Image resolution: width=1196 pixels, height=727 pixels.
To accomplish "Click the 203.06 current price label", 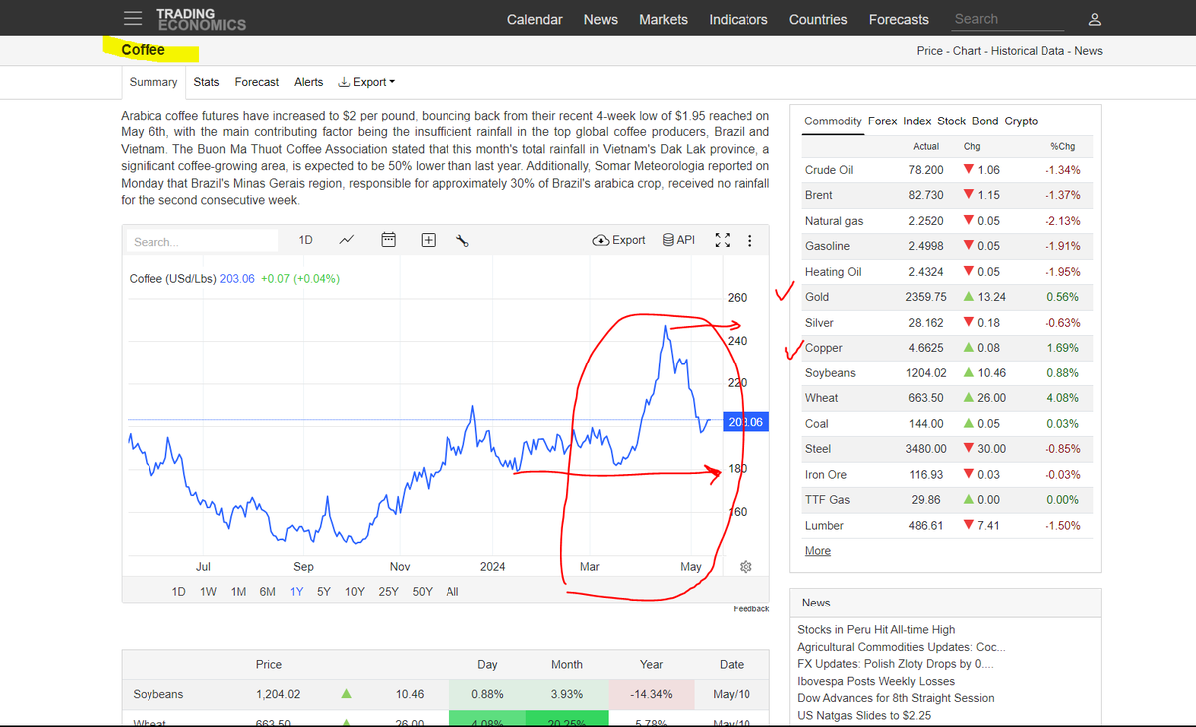I will pyautogui.click(x=746, y=422).
